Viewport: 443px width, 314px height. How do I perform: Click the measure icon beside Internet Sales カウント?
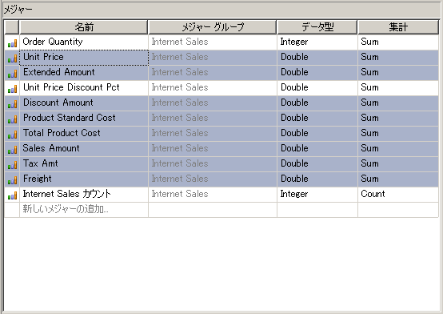tap(12, 195)
